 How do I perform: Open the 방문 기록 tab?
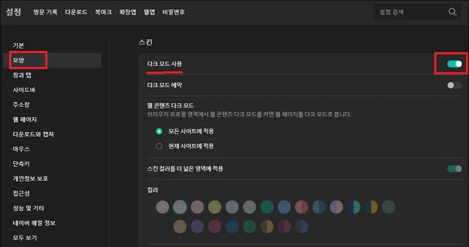(45, 12)
